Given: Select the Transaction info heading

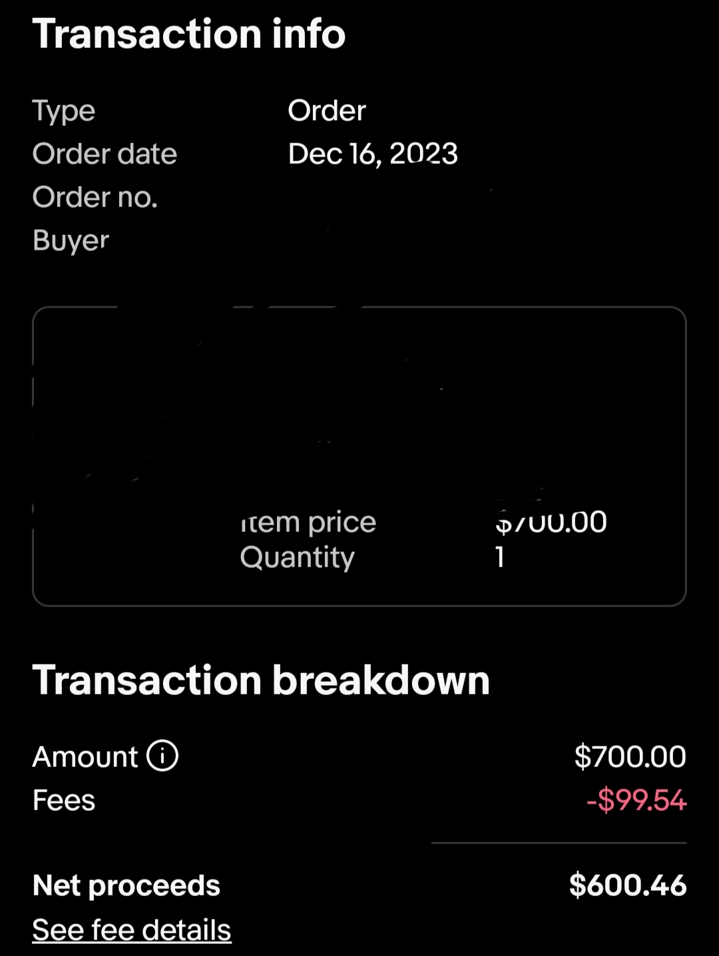Looking at the screenshot, I should pos(189,34).
